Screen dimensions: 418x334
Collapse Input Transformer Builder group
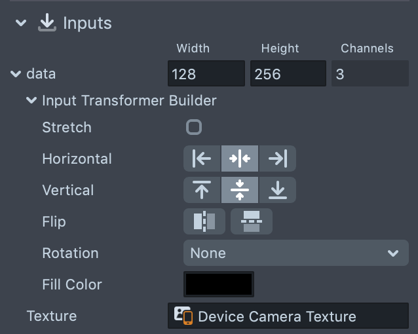(31, 101)
